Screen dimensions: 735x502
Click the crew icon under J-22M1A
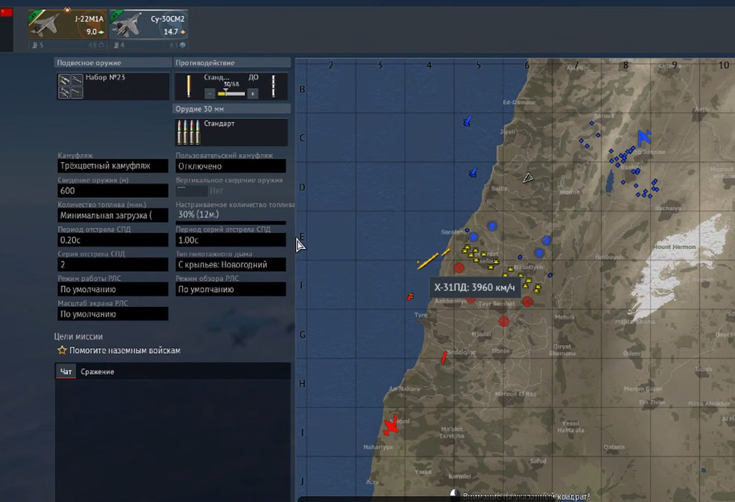point(35,46)
